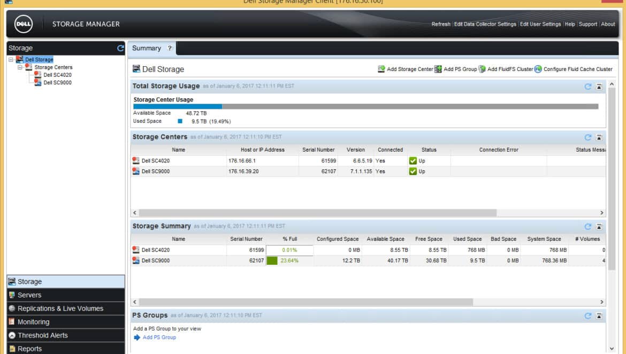626x354 pixels.
Task: Open the About link in header
Action: tap(608, 24)
